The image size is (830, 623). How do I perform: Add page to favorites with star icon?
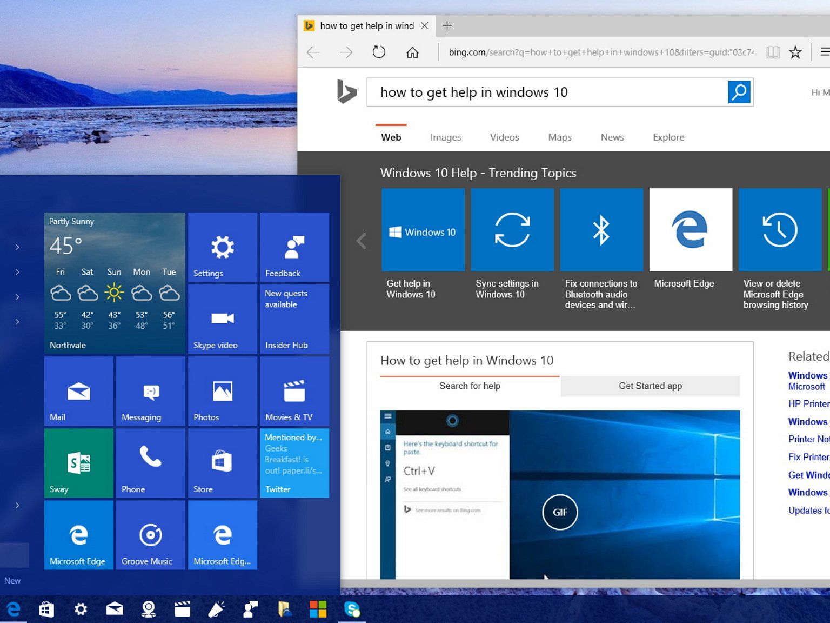click(x=795, y=52)
